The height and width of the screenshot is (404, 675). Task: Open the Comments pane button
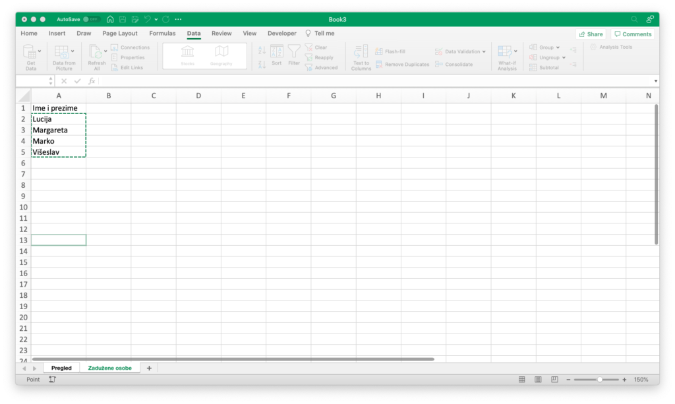click(x=632, y=34)
